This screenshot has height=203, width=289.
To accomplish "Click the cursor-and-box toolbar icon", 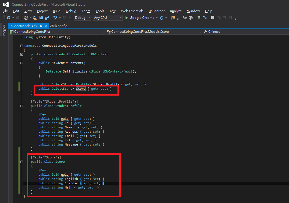I will click(185, 18).
